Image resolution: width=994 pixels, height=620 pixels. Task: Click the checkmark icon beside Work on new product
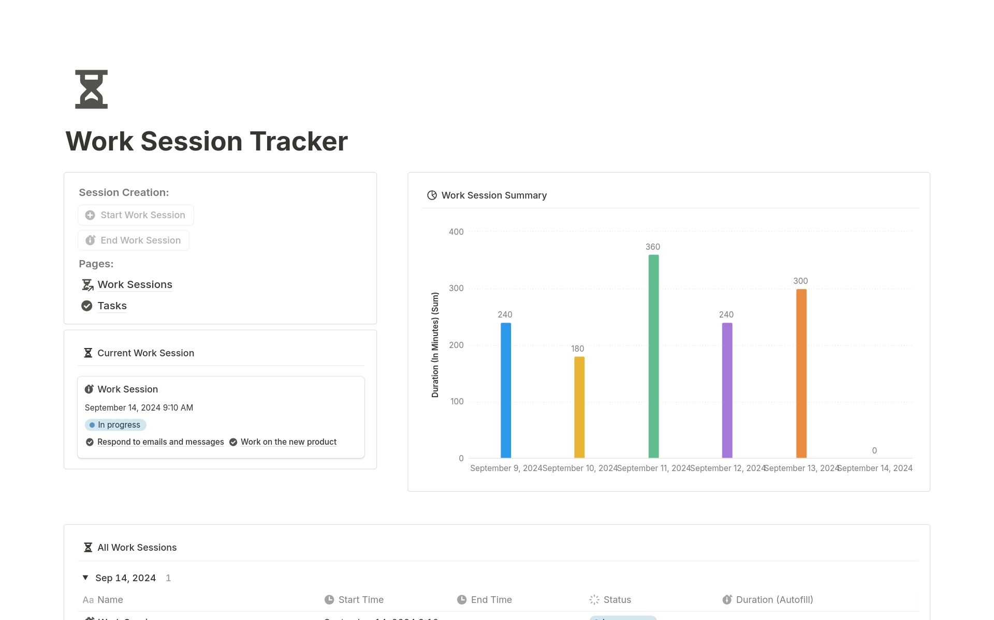tap(233, 442)
